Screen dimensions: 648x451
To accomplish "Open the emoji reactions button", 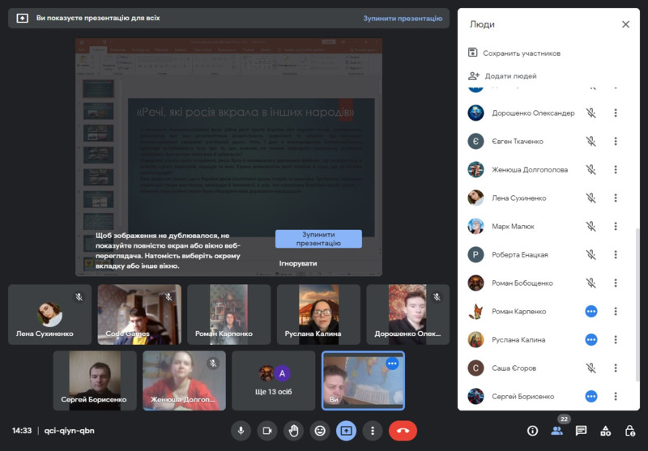I will [x=320, y=431].
